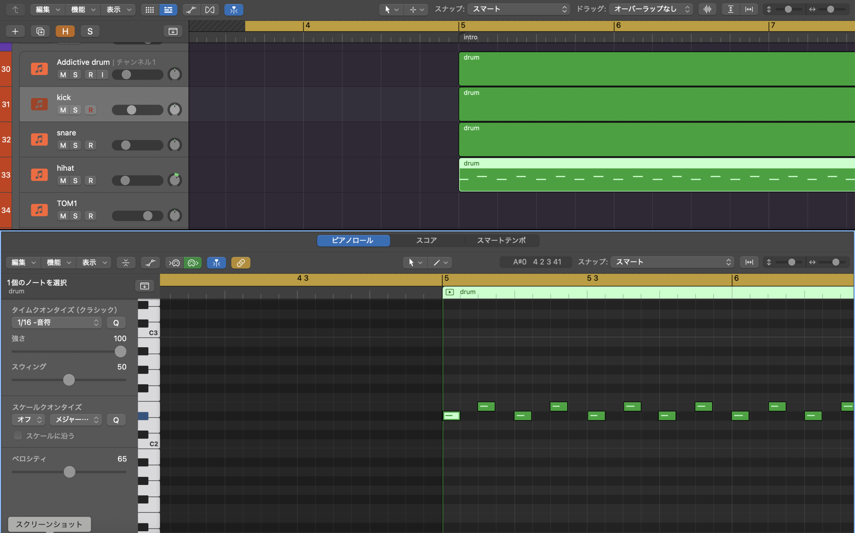This screenshot has width=855, height=533.
Task: Click the duplicate track icon
Action: [x=40, y=31]
